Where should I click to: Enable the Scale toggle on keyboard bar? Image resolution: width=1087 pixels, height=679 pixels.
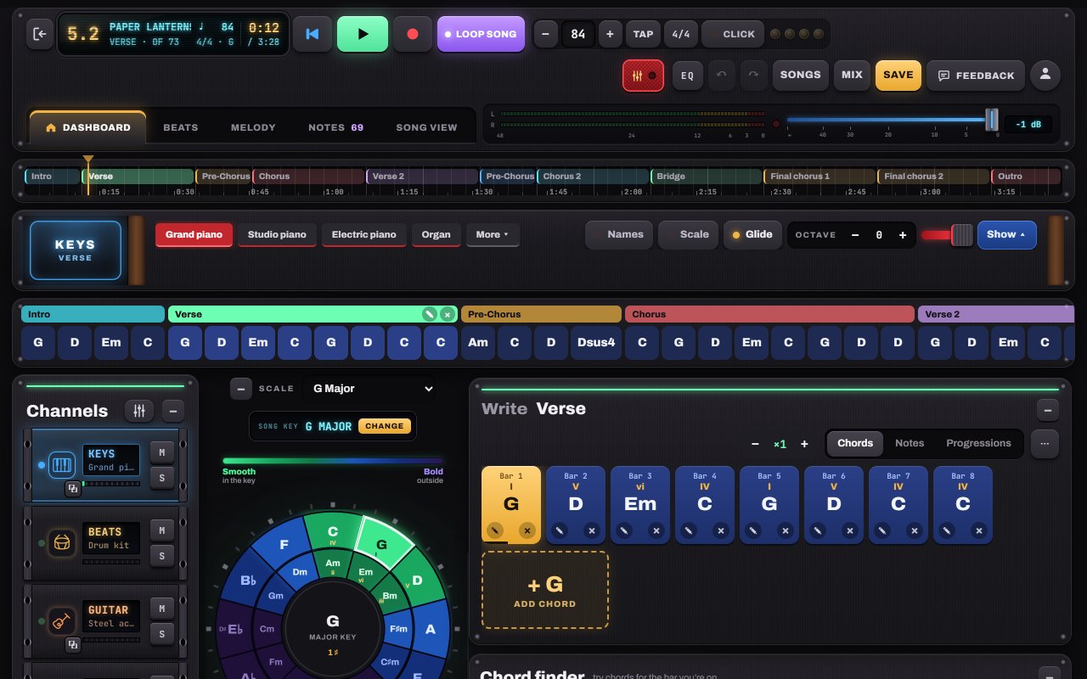click(687, 234)
